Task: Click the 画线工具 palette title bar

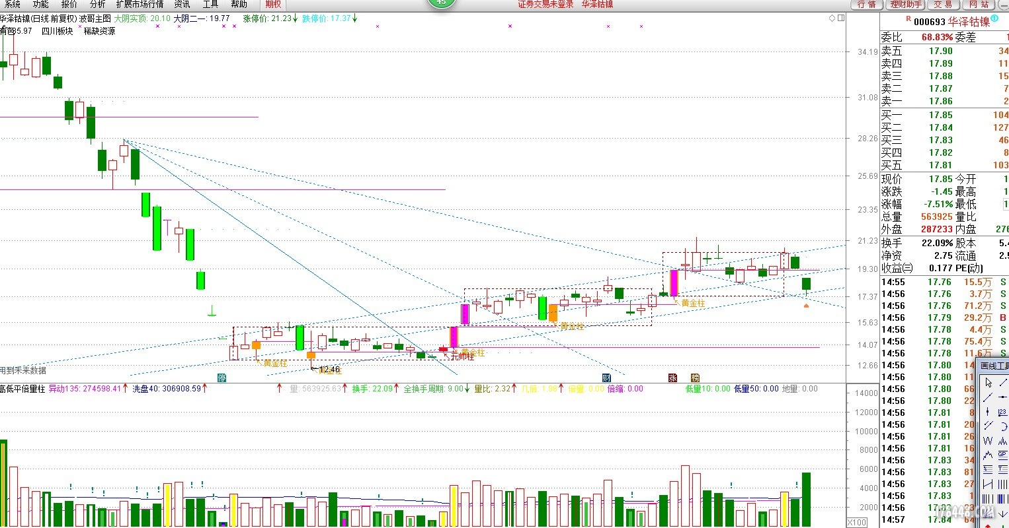Action: pyautogui.click(x=994, y=366)
